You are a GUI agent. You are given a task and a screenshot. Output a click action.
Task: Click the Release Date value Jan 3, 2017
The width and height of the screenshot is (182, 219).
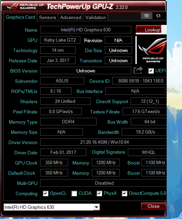(x=58, y=60)
